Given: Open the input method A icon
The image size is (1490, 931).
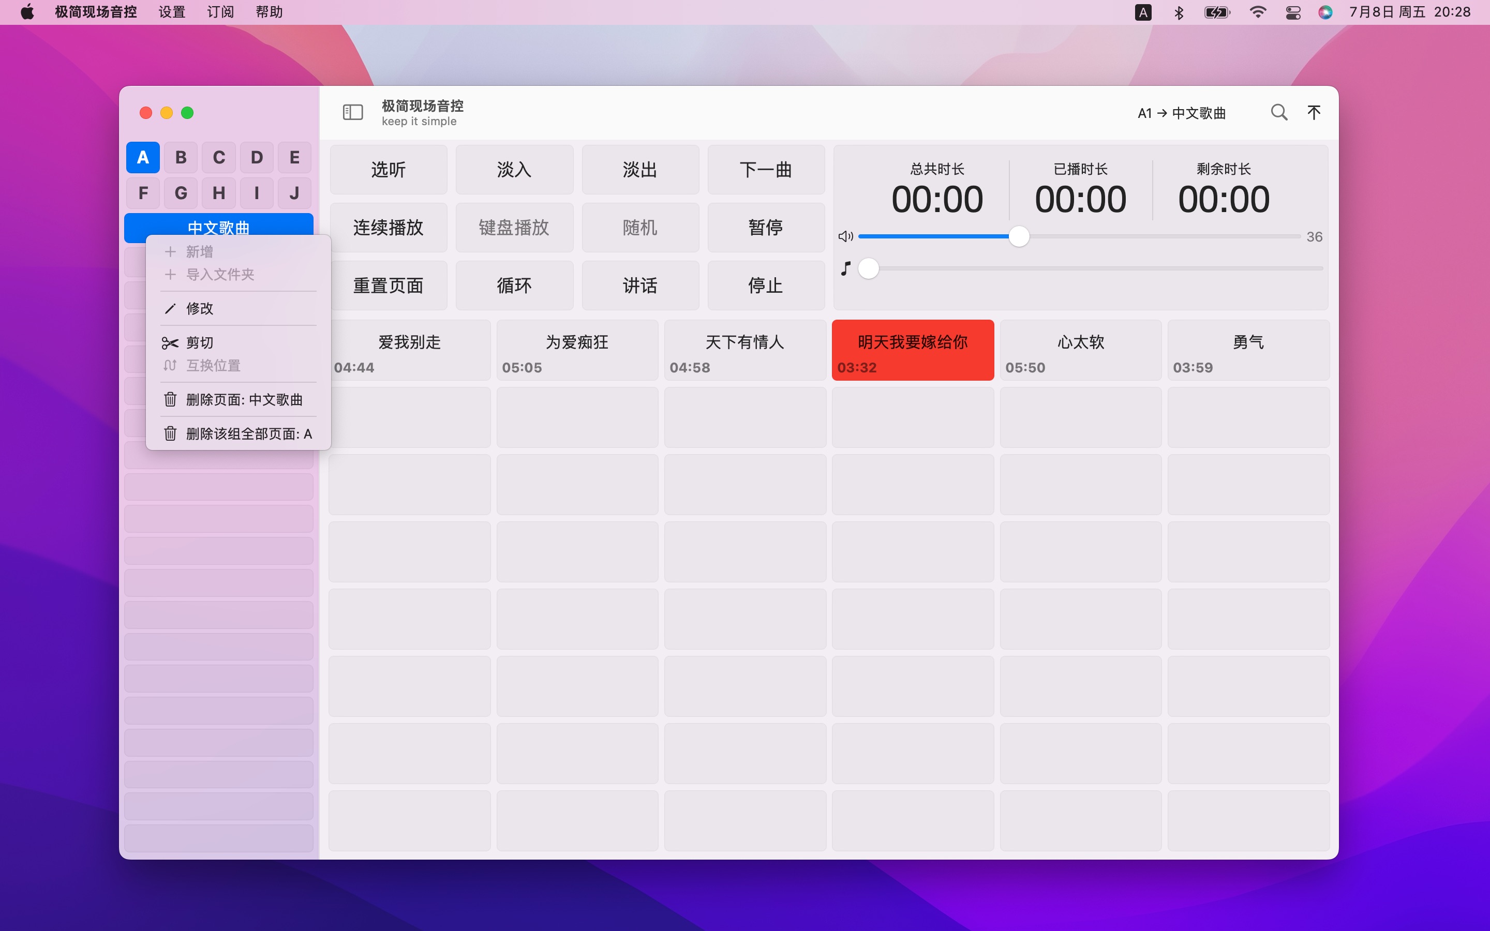Looking at the screenshot, I should point(1143,12).
